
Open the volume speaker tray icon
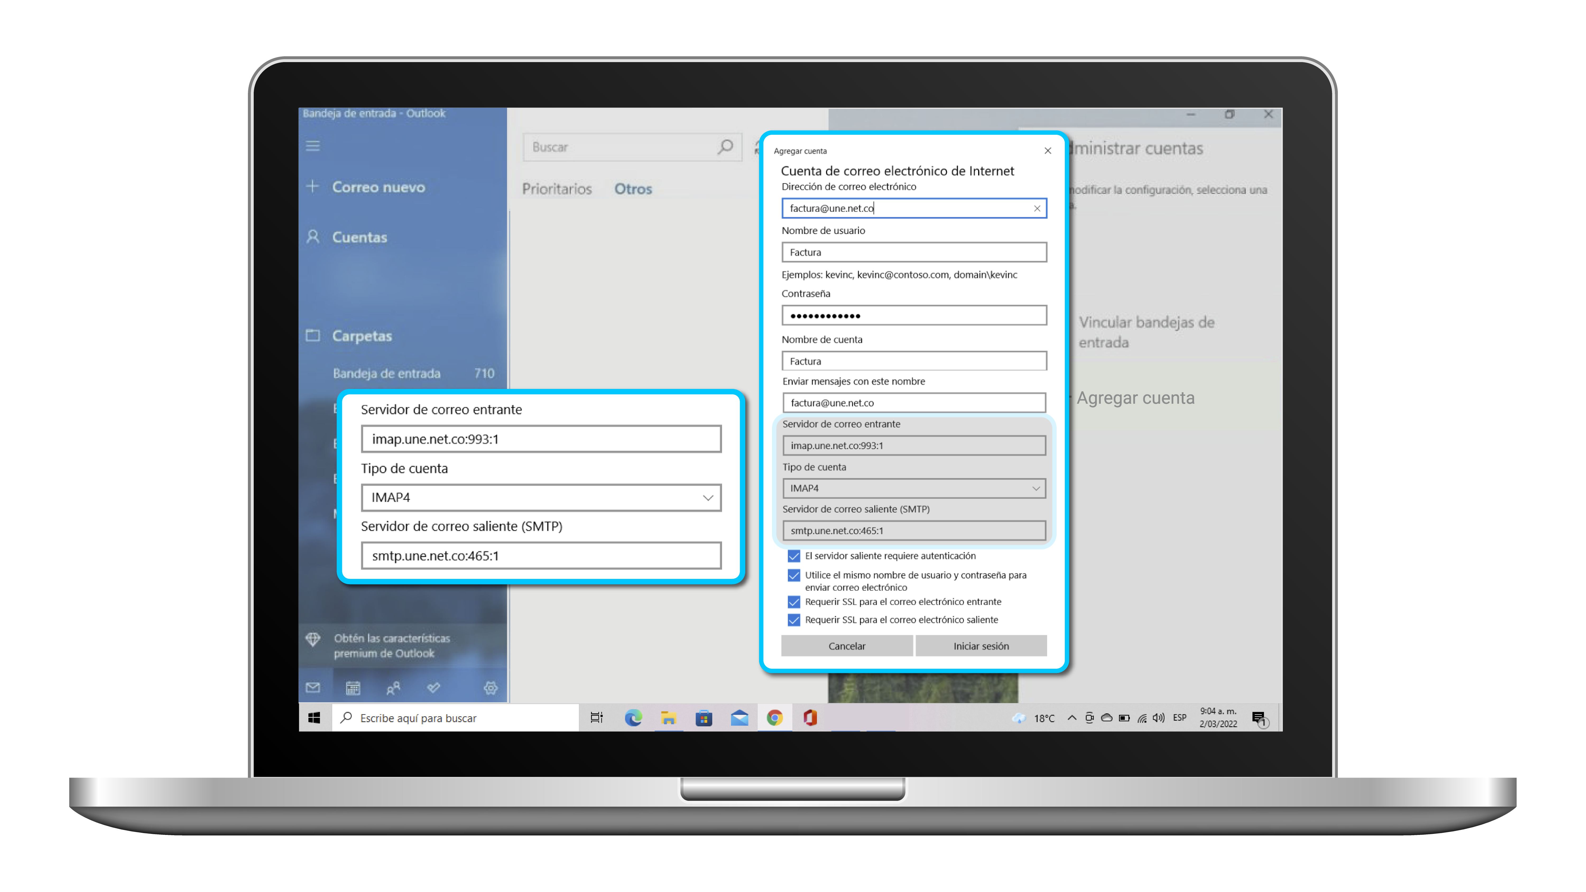click(1159, 718)
